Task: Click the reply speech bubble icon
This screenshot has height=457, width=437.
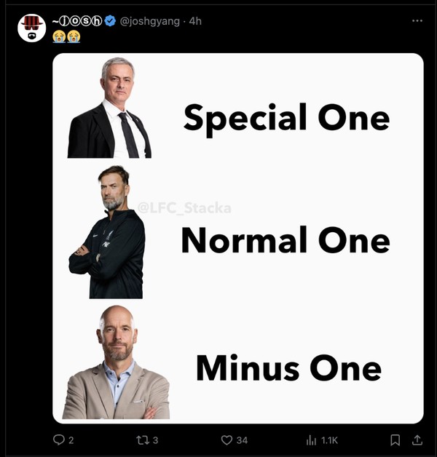Action: click(59, 440)
